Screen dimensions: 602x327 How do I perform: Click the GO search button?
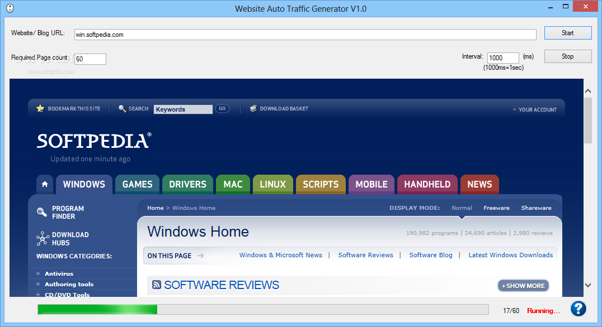pyautogui.click(x=222, y=109)
